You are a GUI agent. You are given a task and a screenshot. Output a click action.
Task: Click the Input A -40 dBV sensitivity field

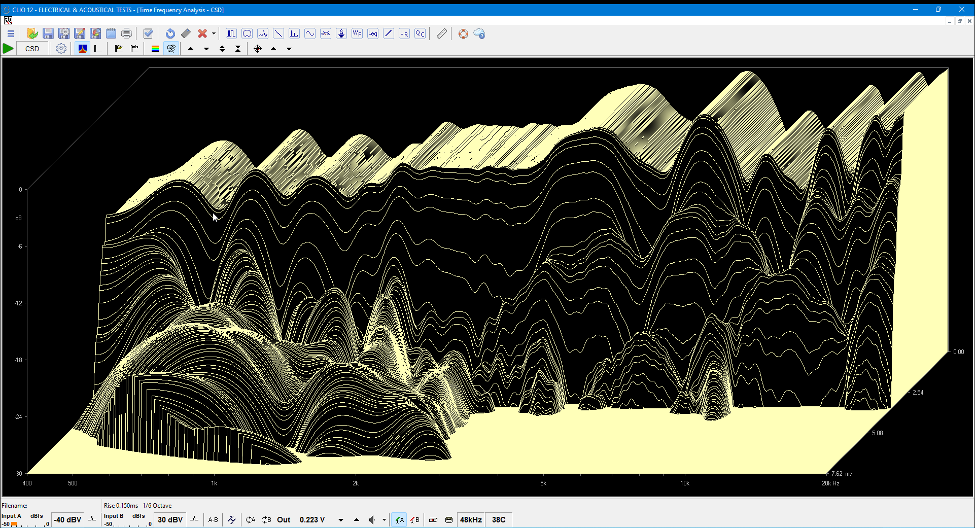point(68,520)
